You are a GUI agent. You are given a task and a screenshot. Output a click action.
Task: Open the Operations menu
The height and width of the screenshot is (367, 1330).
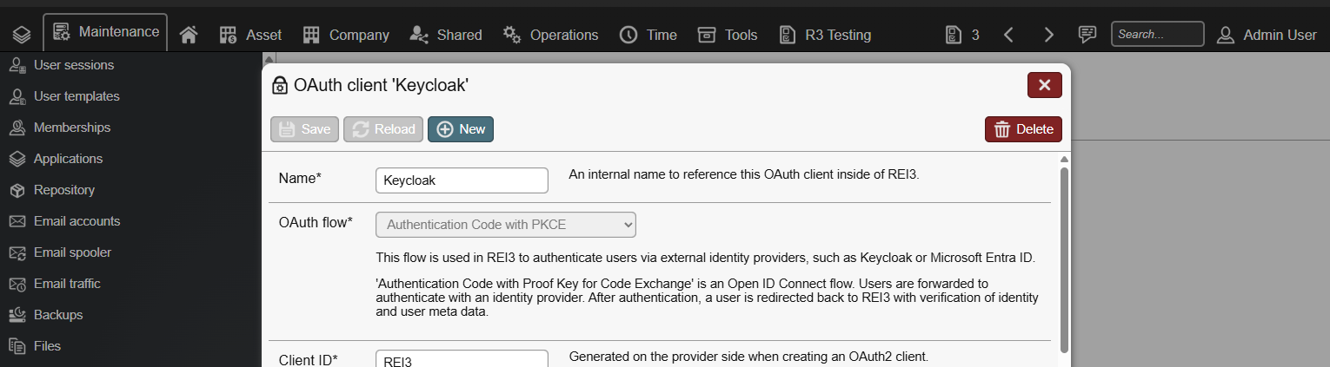(x=550, y=35)
